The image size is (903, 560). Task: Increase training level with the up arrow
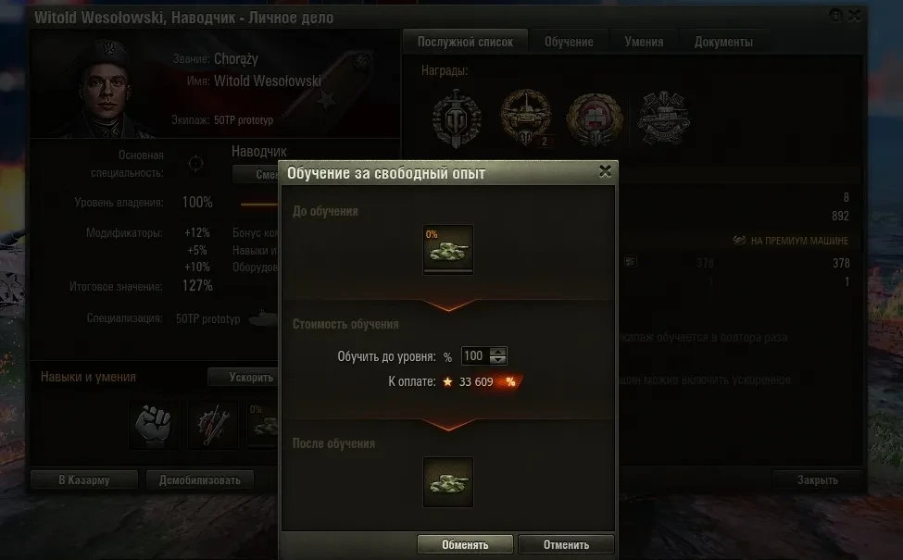pos(498,351)
